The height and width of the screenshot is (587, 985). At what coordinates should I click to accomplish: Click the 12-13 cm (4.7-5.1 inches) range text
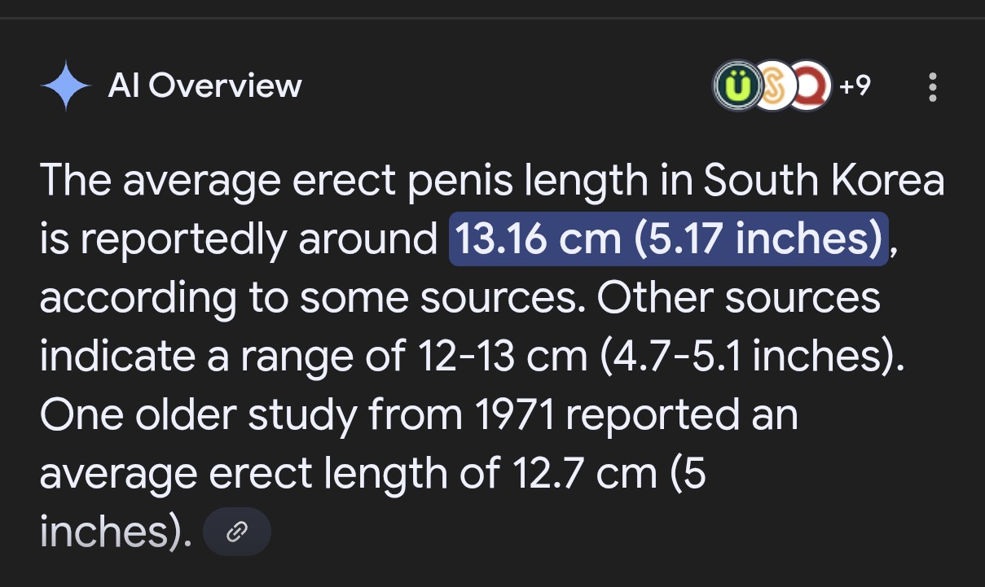tap(662, 357)
